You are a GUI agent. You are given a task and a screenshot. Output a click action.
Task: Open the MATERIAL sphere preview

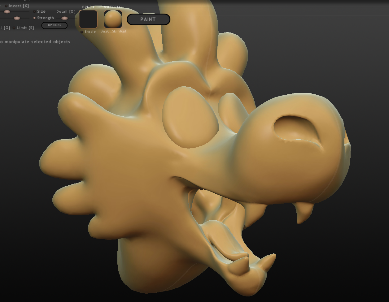point(113,19)
